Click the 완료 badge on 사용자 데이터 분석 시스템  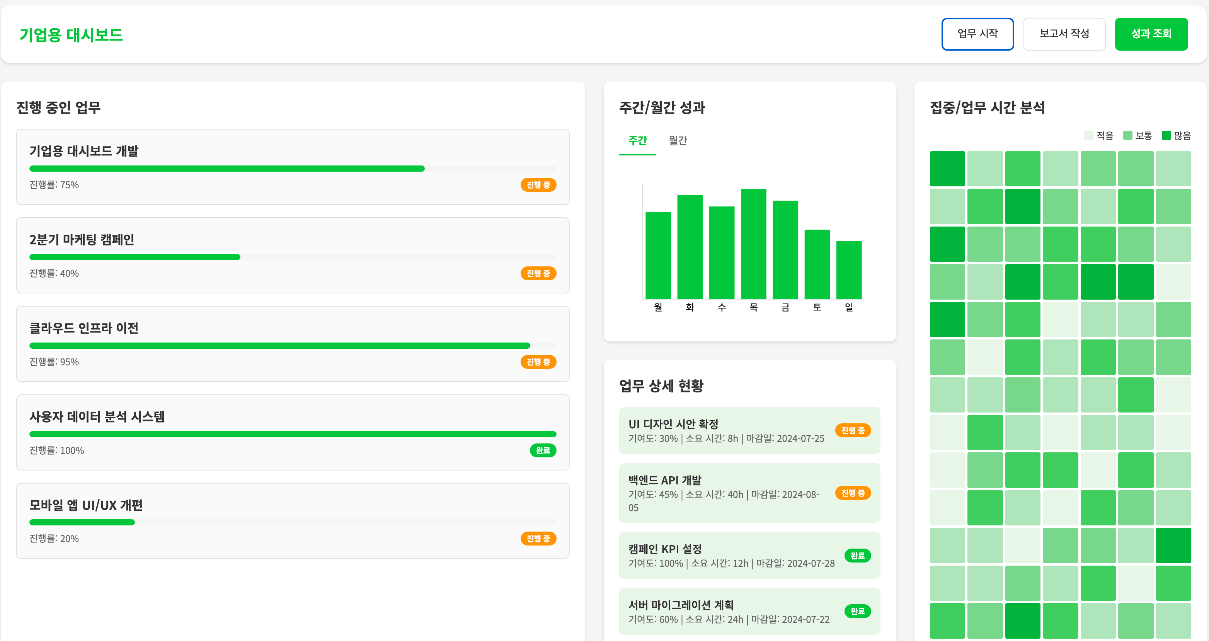(x=543, y=450)
